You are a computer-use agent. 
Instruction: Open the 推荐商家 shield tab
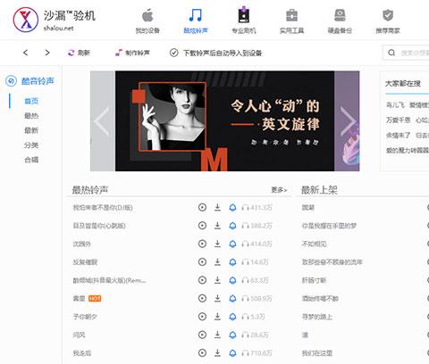(388, 21)
